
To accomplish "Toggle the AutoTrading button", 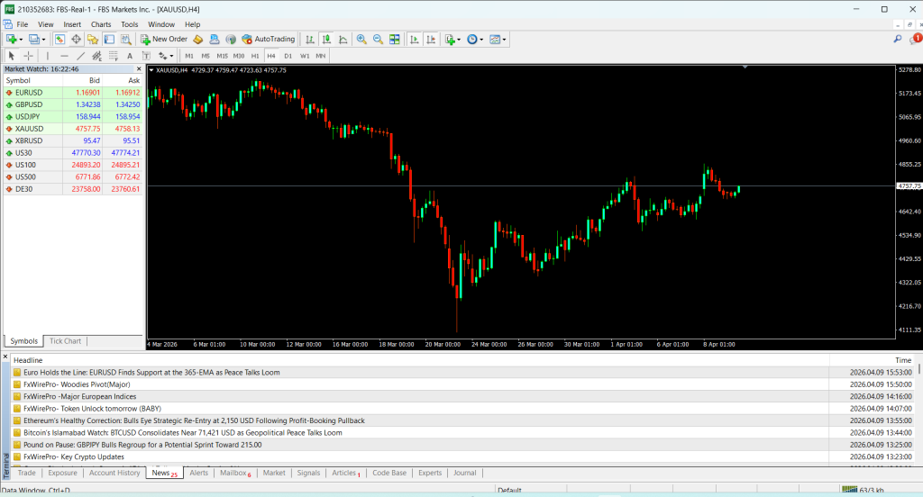I will (268, 40).
